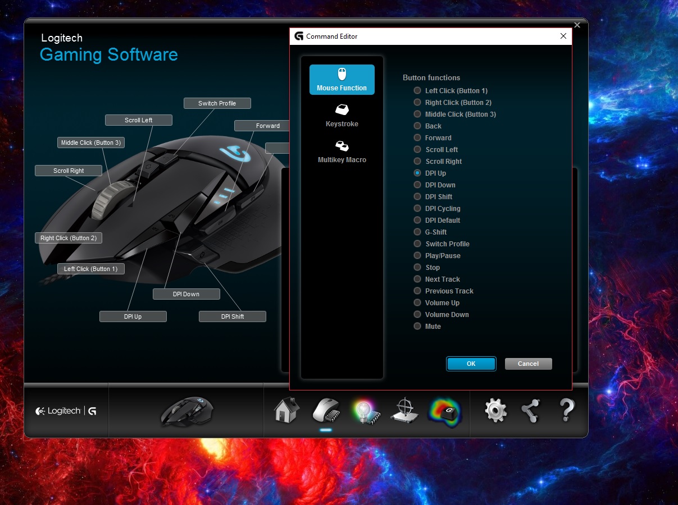Choose the Back function radio button
The width and height of the screenshot is (678, 505).
pos(417,126)
